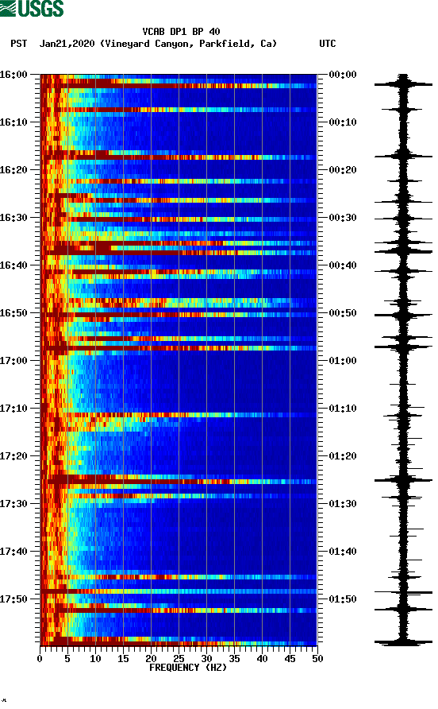Click the '0' frequency axis tick label
The image size is (438, 709).
40,659
